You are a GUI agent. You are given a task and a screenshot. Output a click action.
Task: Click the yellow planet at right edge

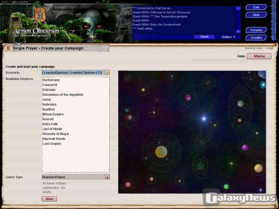[258, 168]
